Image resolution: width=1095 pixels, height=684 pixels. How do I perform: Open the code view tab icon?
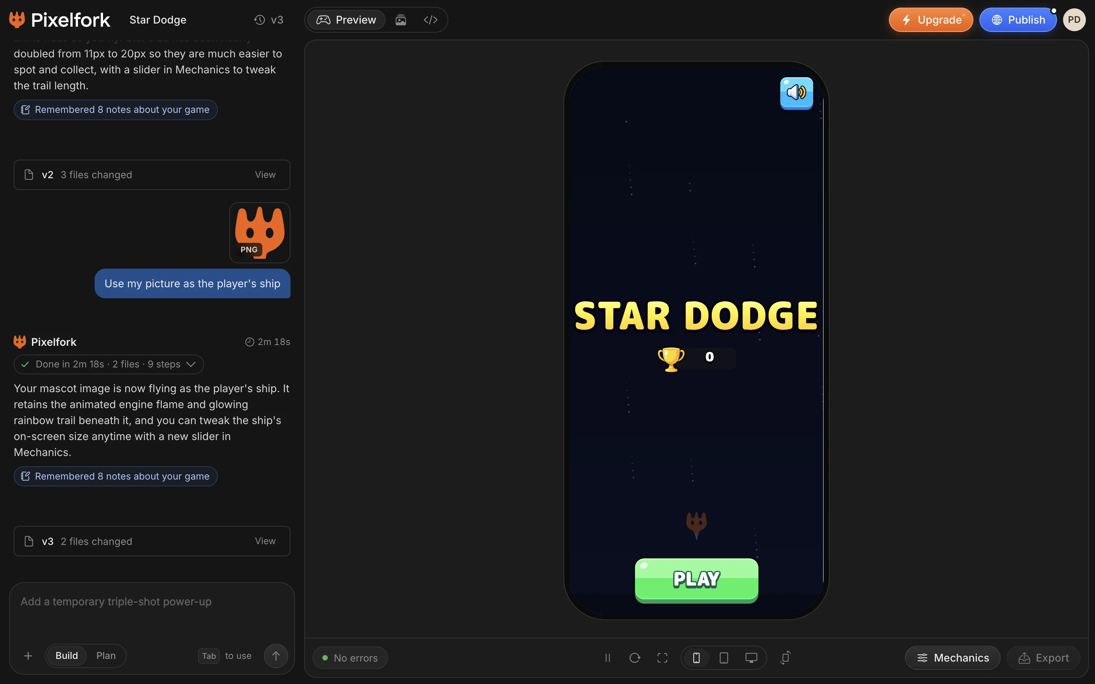coord(430,20)
